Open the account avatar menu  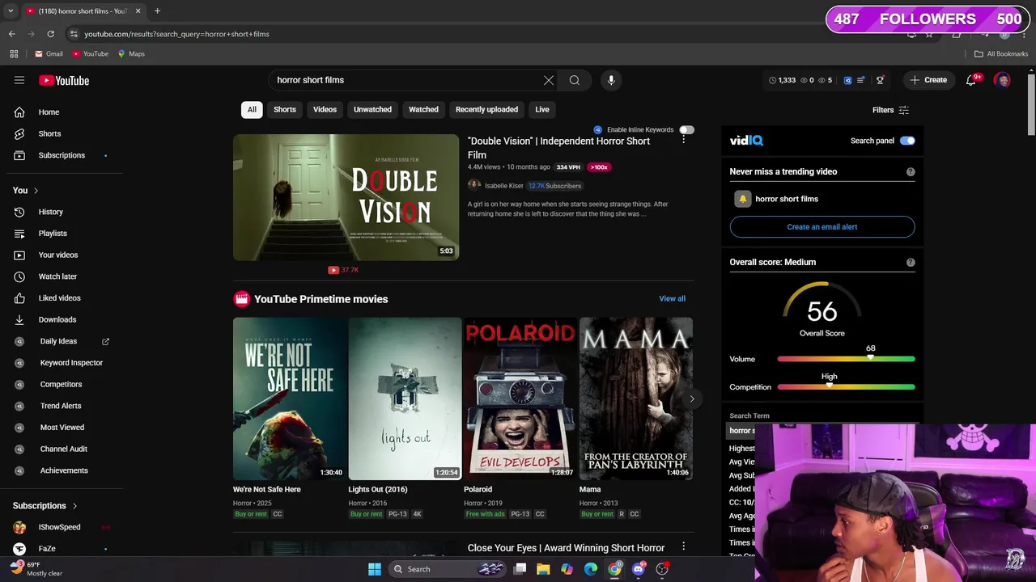pos(1002,80)
